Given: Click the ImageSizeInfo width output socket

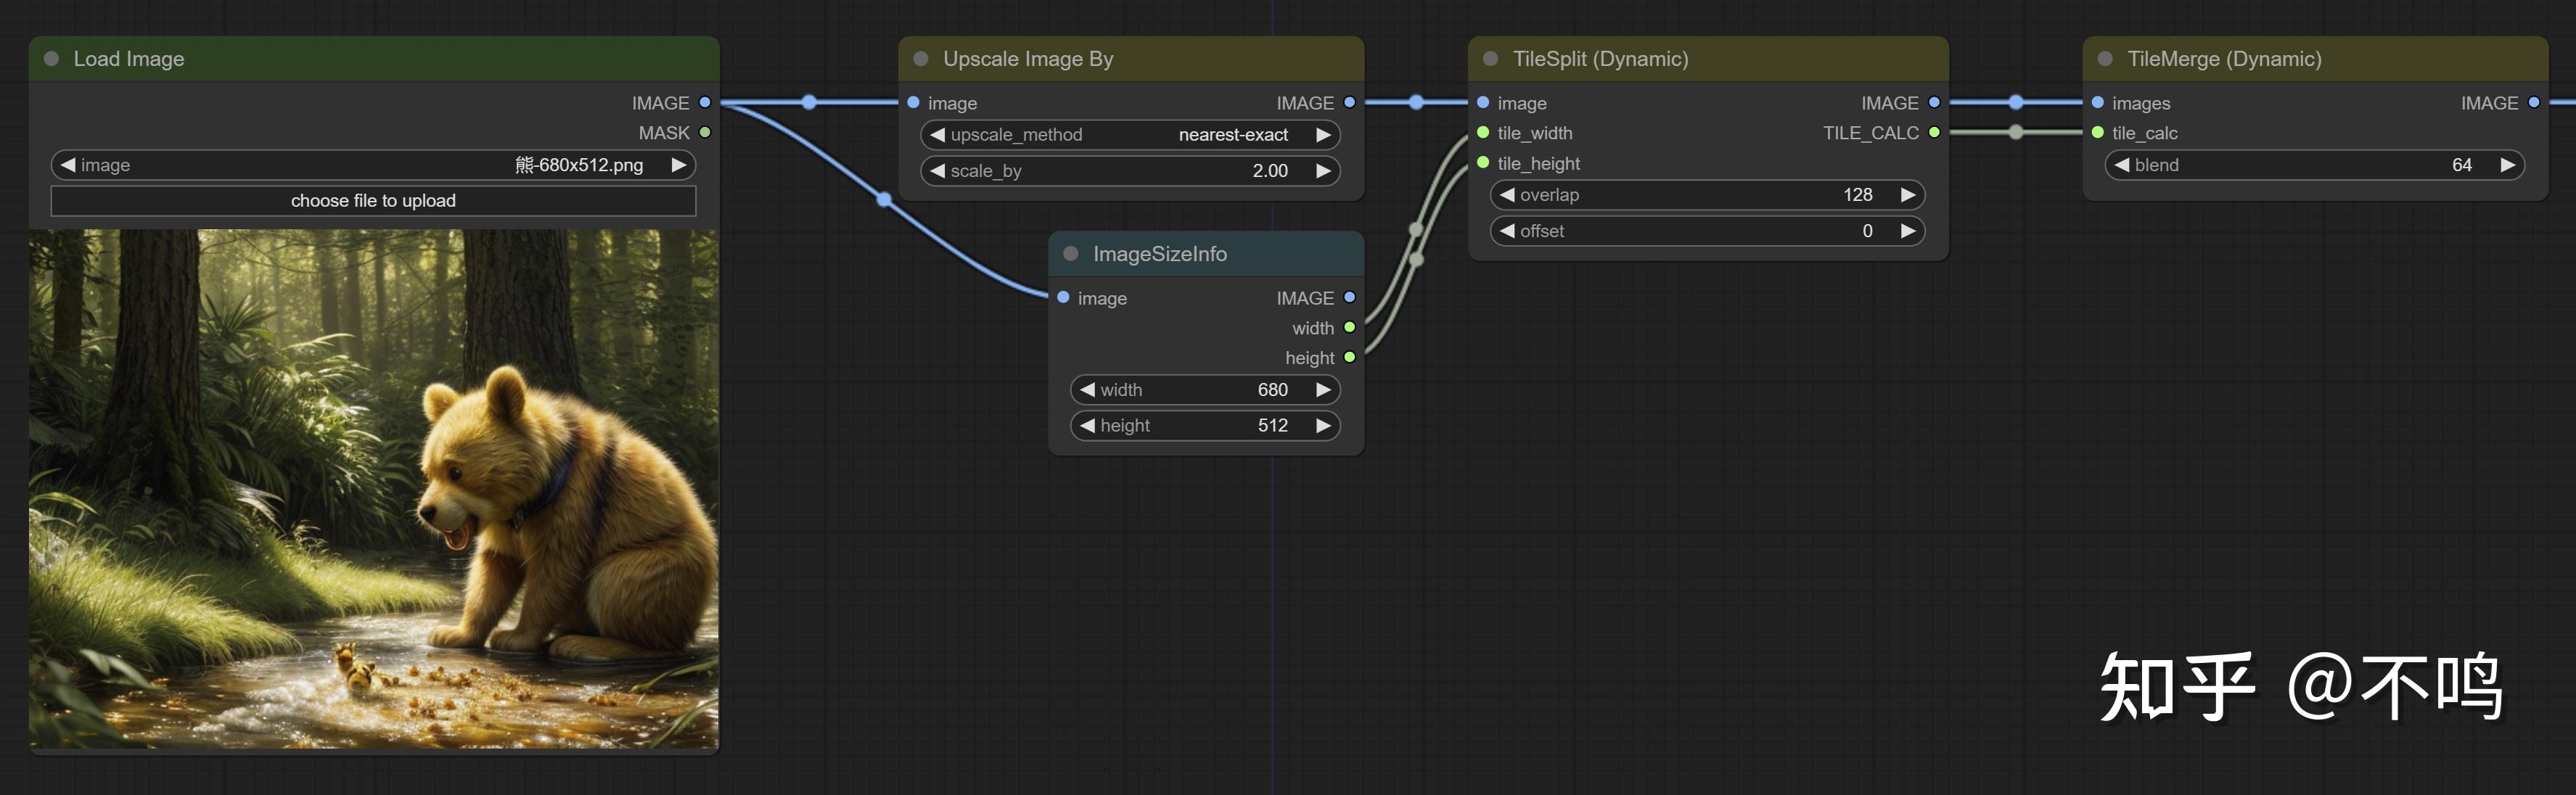Looking at the screenshot, I should (1349, 327).
